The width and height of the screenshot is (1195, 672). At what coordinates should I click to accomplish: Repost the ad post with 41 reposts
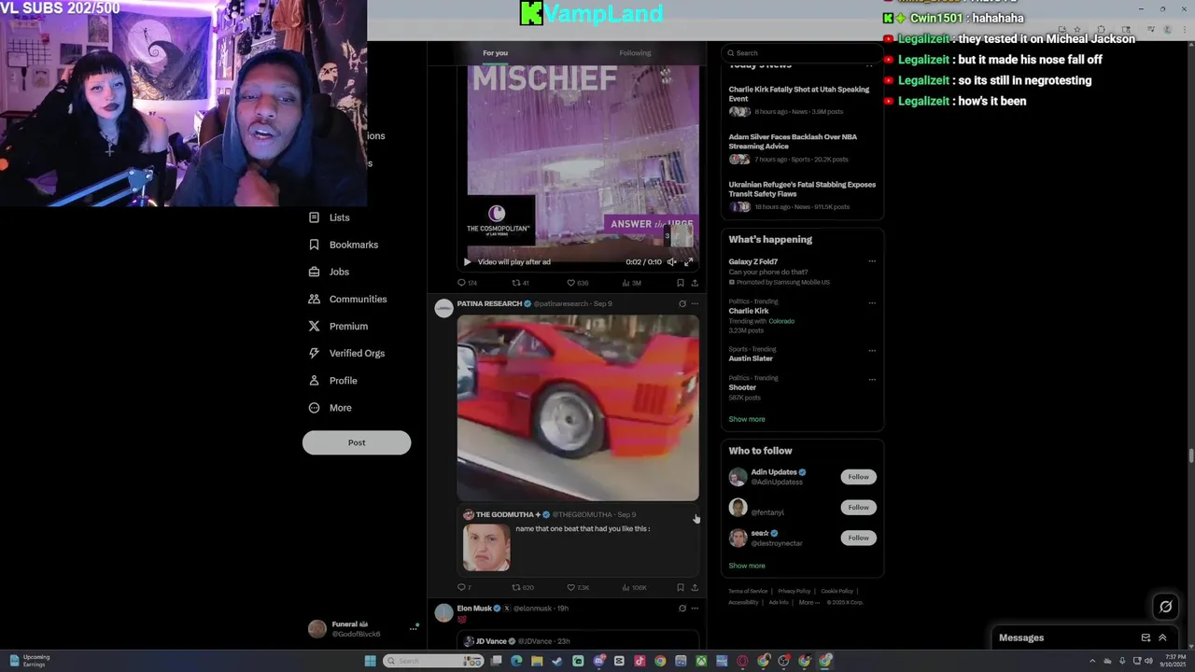coord(520,283)
